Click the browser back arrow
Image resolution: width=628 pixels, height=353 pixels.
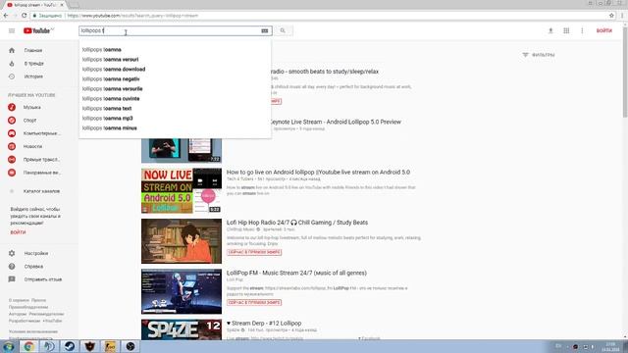pyautogui.click(x=6, y=16)
